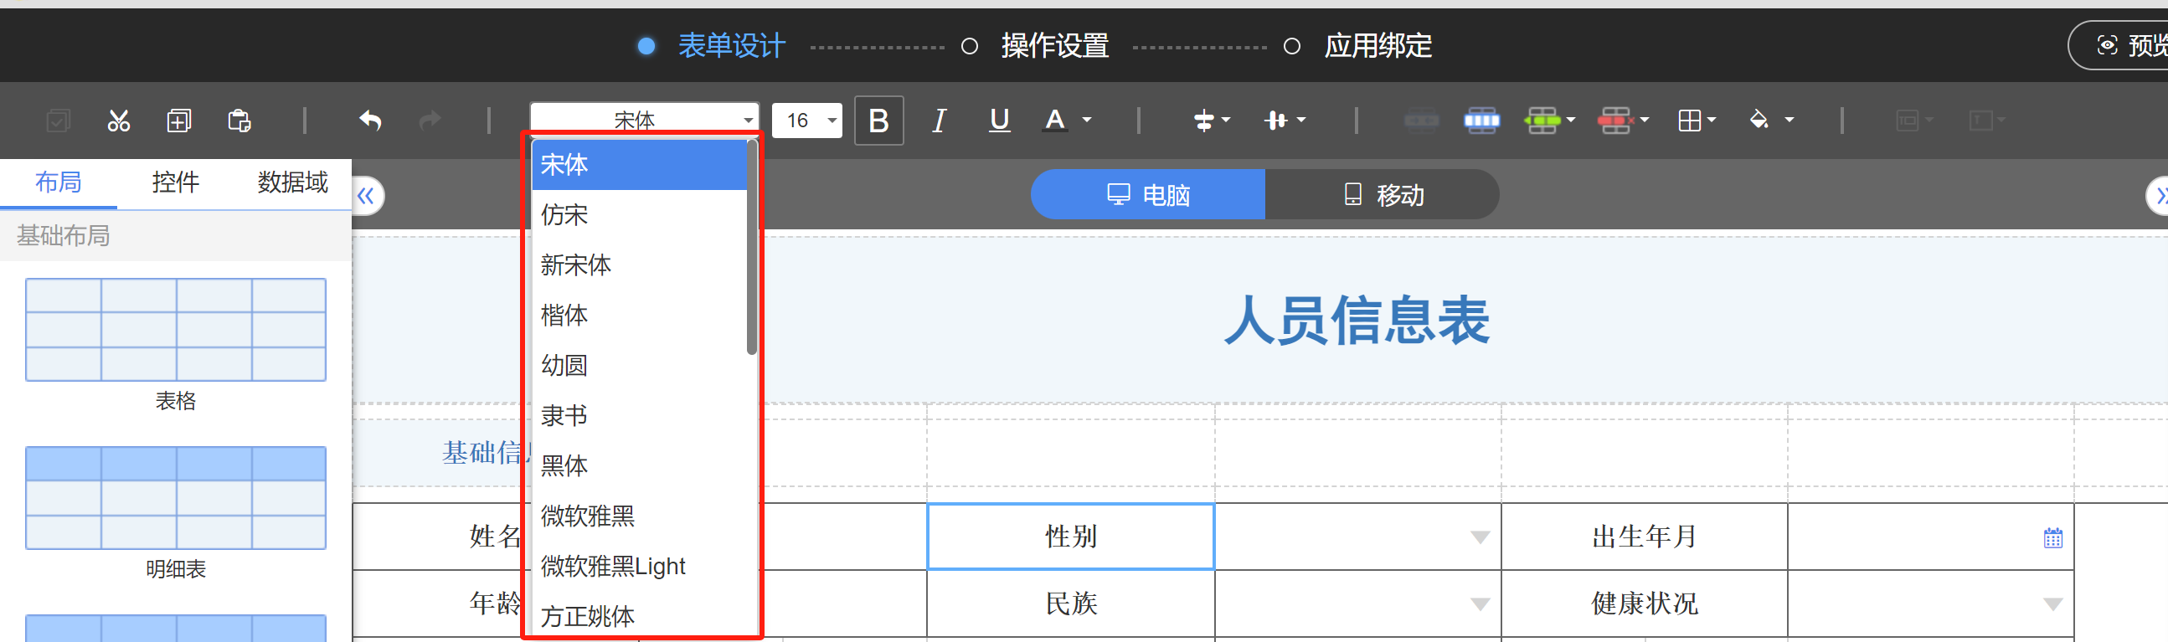The image size is (2168, 642).
Task: Select 宋体 in the font list
Action: [640, 165]
